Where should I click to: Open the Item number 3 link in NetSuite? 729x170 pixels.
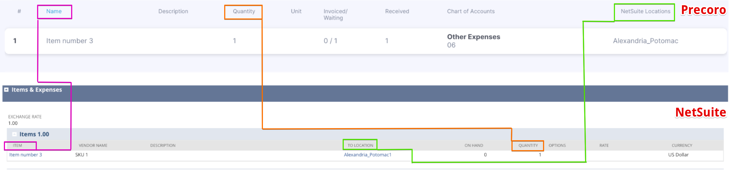[25, 155]
